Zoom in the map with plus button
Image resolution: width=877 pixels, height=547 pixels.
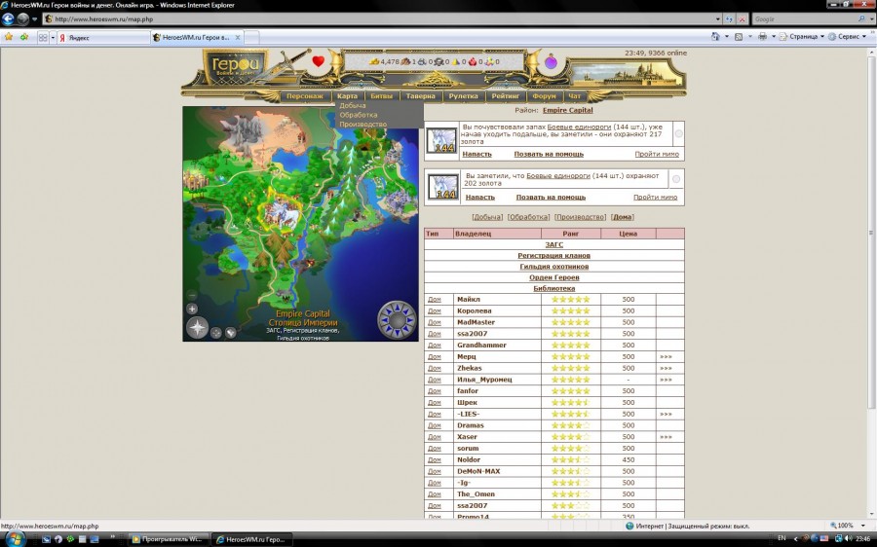[192, 309]
